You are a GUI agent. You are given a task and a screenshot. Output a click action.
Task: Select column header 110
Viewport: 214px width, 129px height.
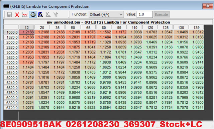[x=134, y=27]
